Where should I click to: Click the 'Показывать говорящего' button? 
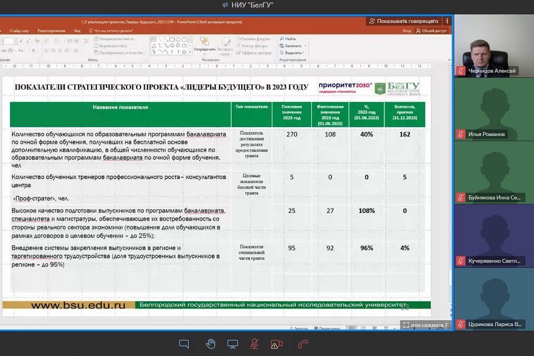(x=404, y=21)
